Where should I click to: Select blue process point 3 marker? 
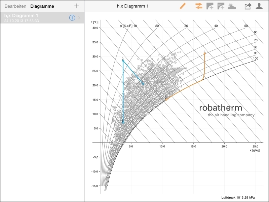143,84
